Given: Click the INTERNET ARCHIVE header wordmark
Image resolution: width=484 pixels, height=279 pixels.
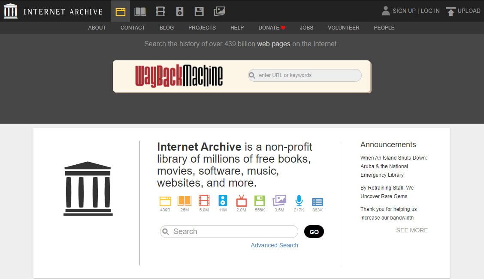Looking at the screenshot, I should click(x=63, y=12).
